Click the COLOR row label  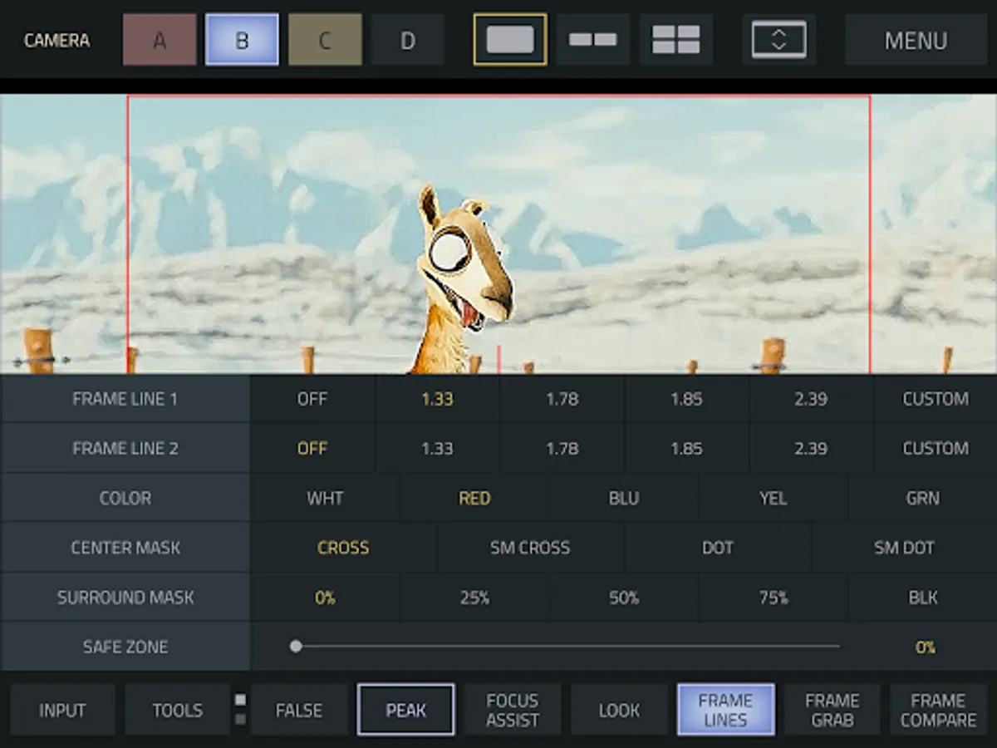tap(125, 498)
